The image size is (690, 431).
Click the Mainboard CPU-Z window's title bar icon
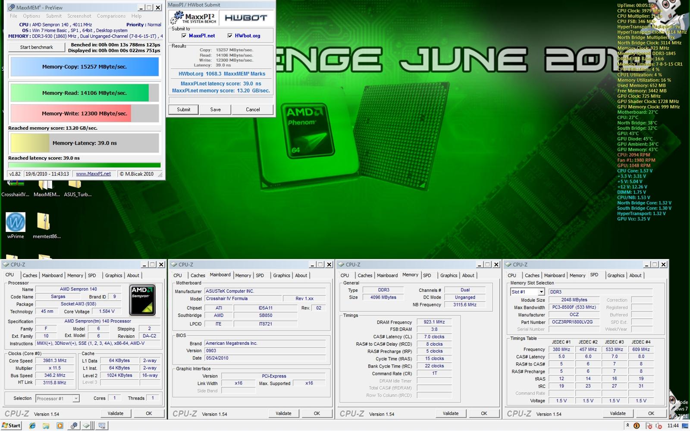(174, 265)
